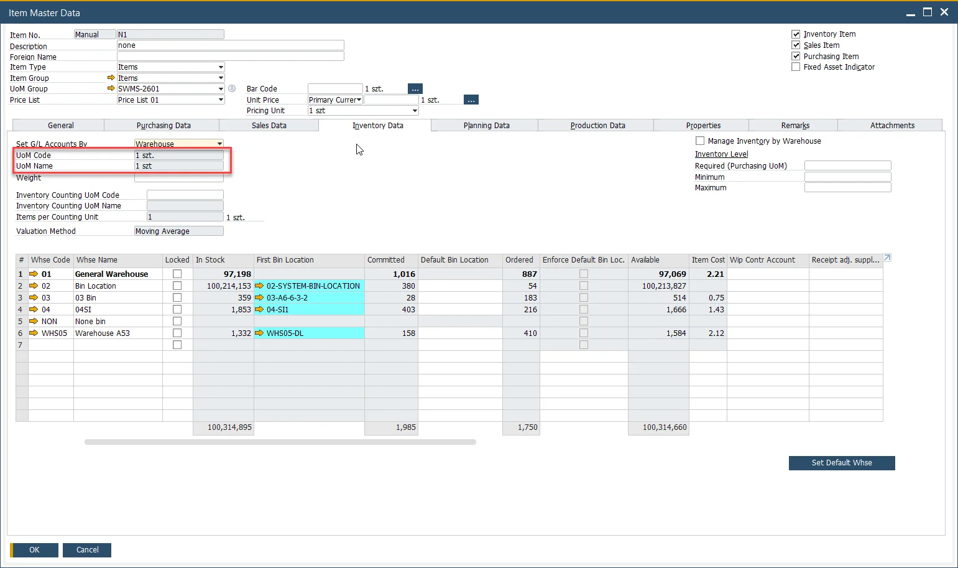Viewport: 958px width, 568px height.
Task: Click the Set Default Whse button
Action: 841,463
